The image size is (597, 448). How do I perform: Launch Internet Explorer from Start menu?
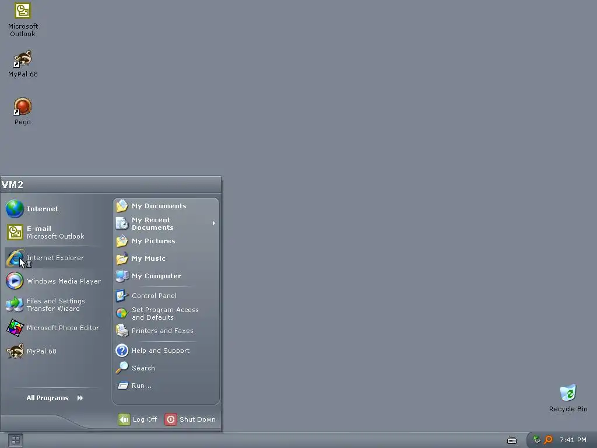pos(53,258)
